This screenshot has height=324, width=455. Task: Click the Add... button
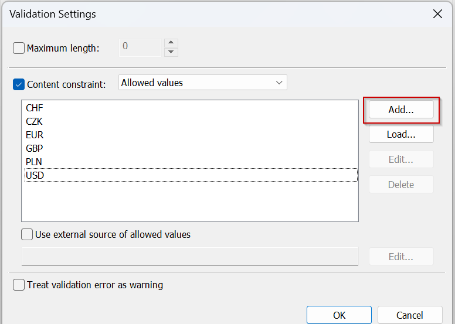tap(401, 110)
